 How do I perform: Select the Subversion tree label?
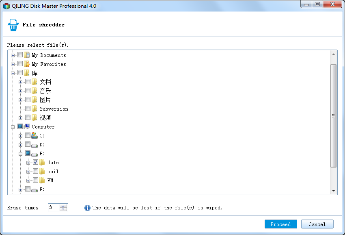click(54, 109)
